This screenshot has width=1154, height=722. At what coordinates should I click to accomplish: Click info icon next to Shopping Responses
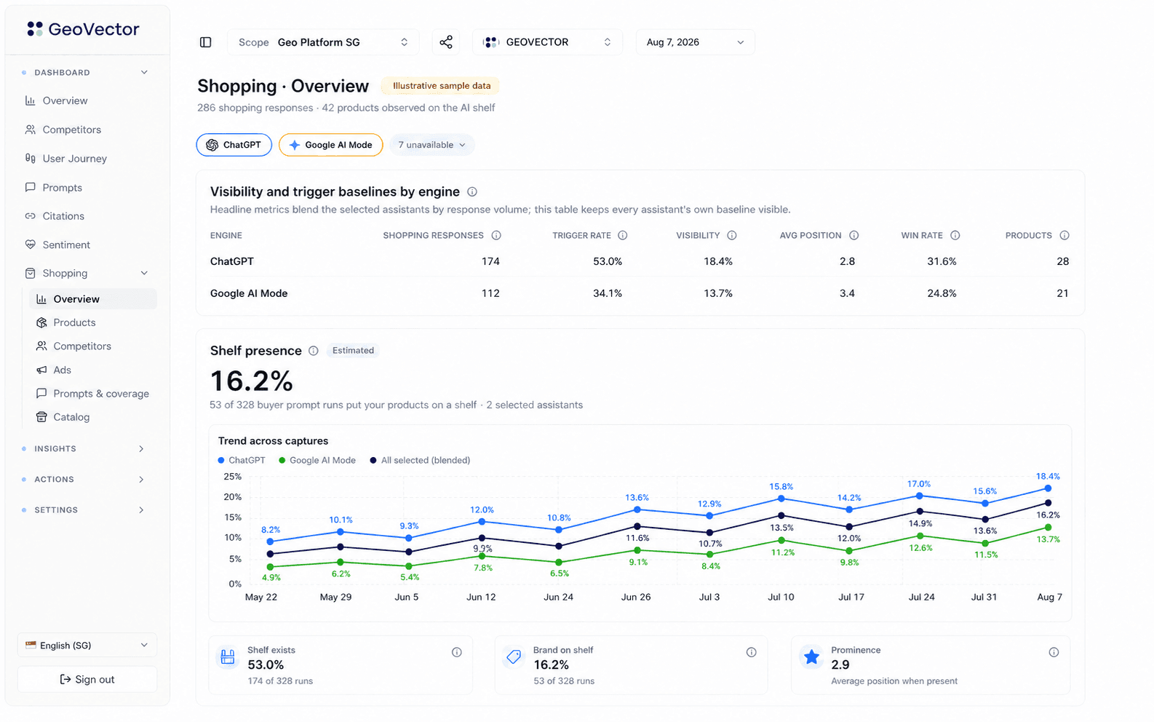[496, 236]
